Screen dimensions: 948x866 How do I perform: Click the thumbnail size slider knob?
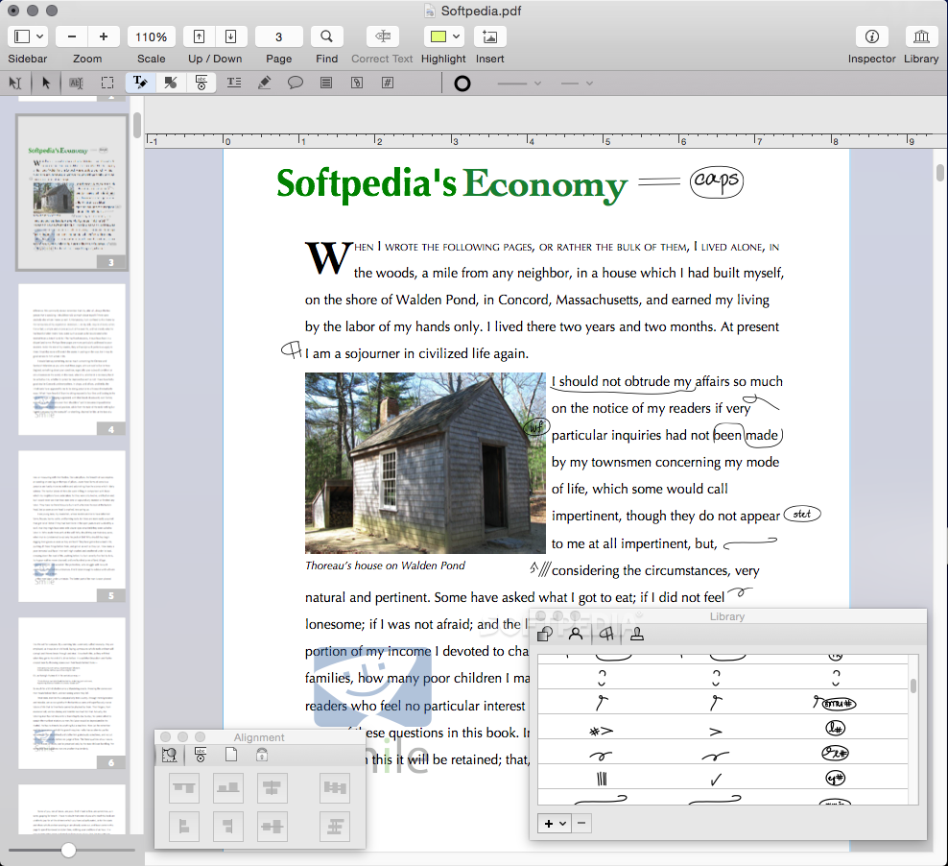coord(68,851)
